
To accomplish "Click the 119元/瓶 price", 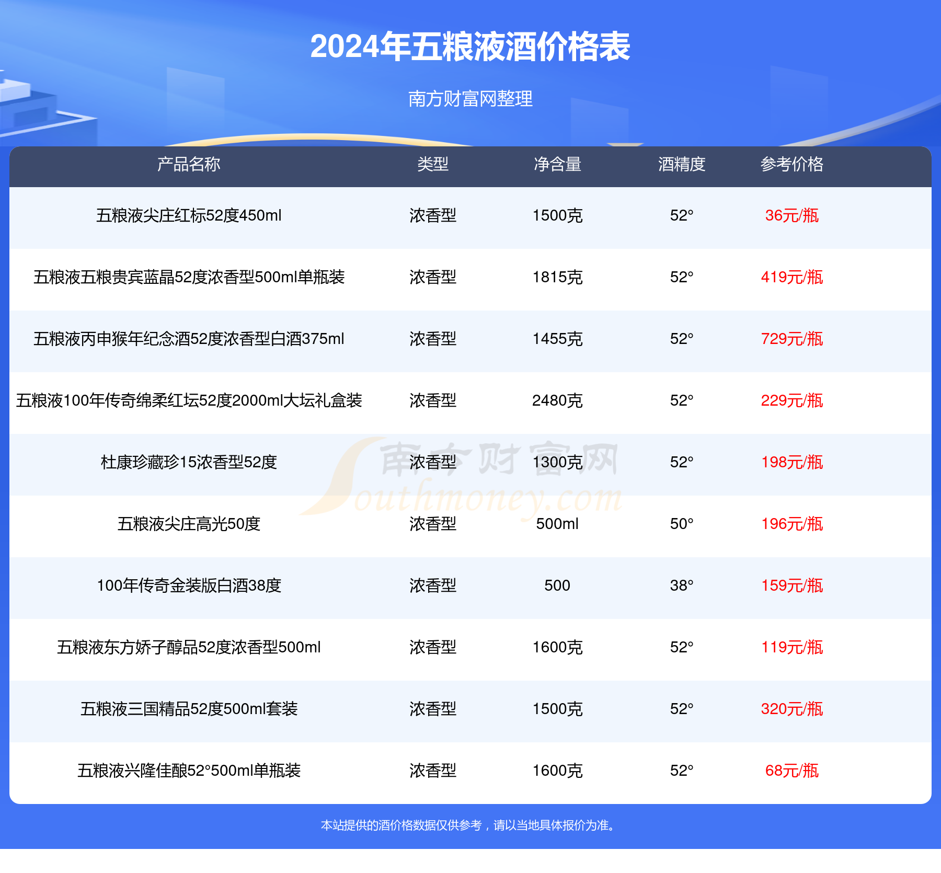I will pyautogui.click(x=792, y=647).
